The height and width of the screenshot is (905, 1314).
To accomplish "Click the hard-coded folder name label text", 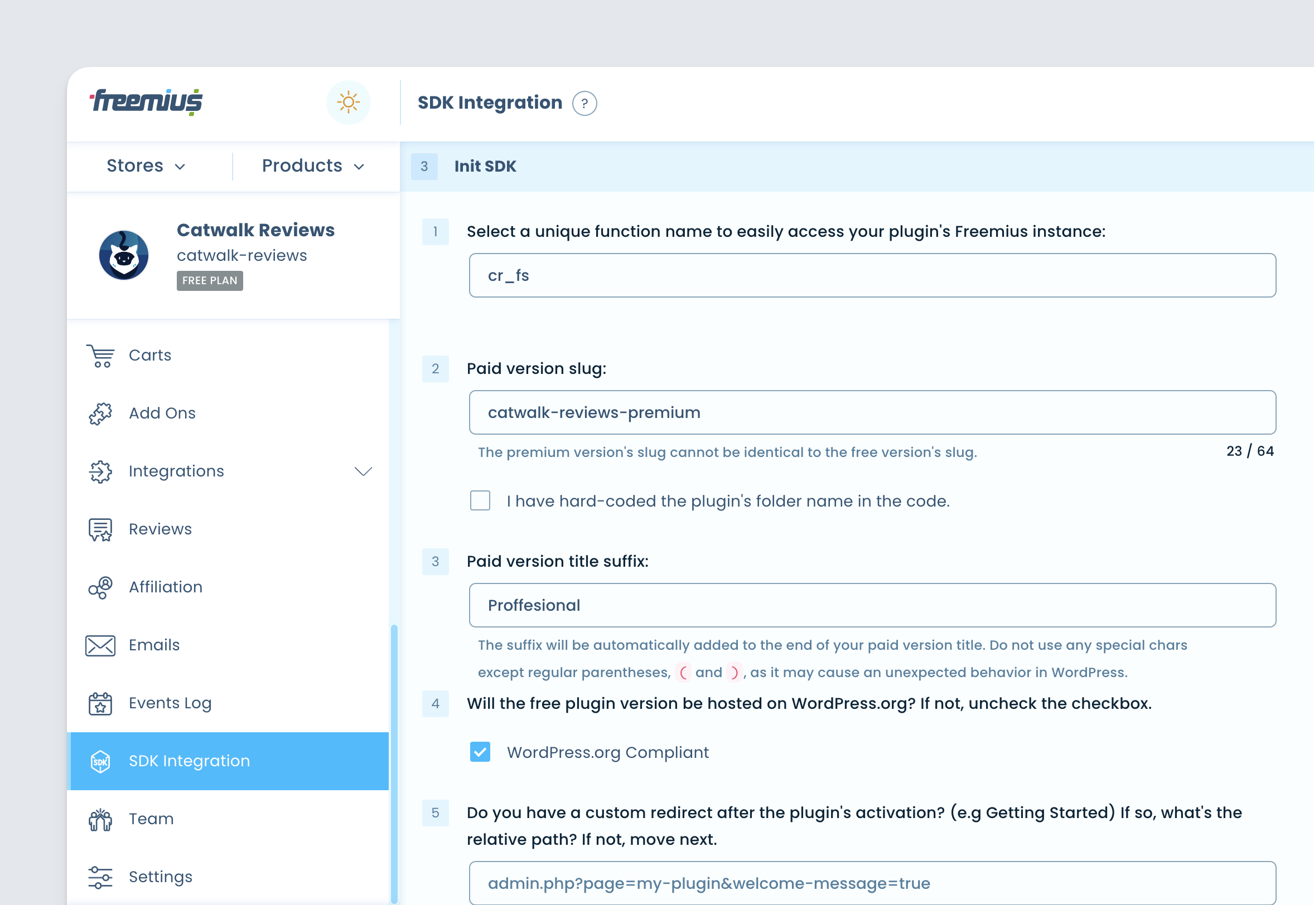I will (x=728, y=502).
